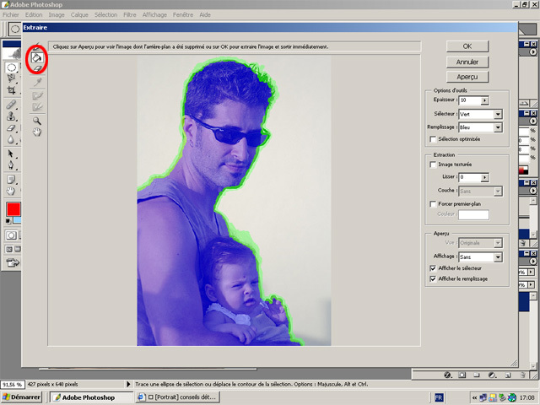540x405 pixels.
Task: Click the zoom percentage field 91,56 %
Action: [x=12, y=385]
